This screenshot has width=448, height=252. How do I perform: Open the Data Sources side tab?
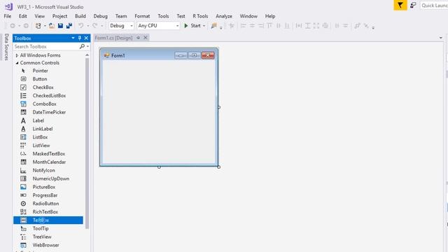coord(6,47)
